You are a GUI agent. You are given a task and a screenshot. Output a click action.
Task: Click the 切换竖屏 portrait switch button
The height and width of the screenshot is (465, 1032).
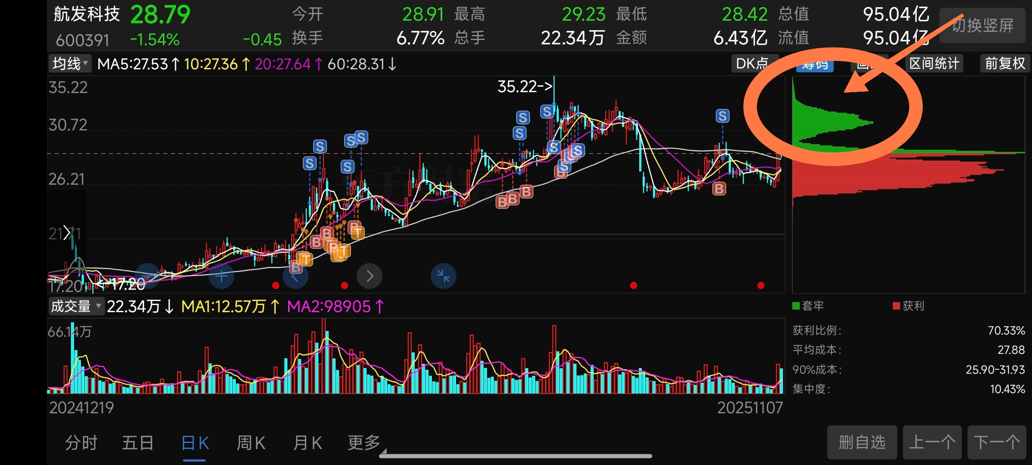point(983,26)
